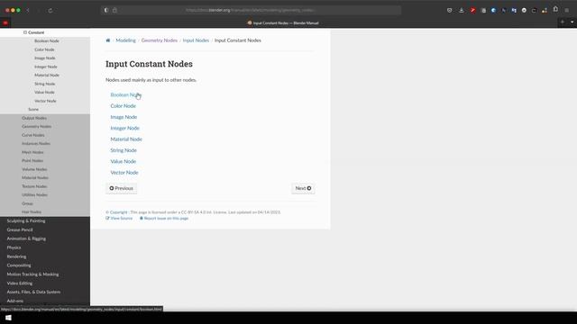Screen dimensions: 577x324
Task: Go to the Previous page button
Action: [122, 188]
